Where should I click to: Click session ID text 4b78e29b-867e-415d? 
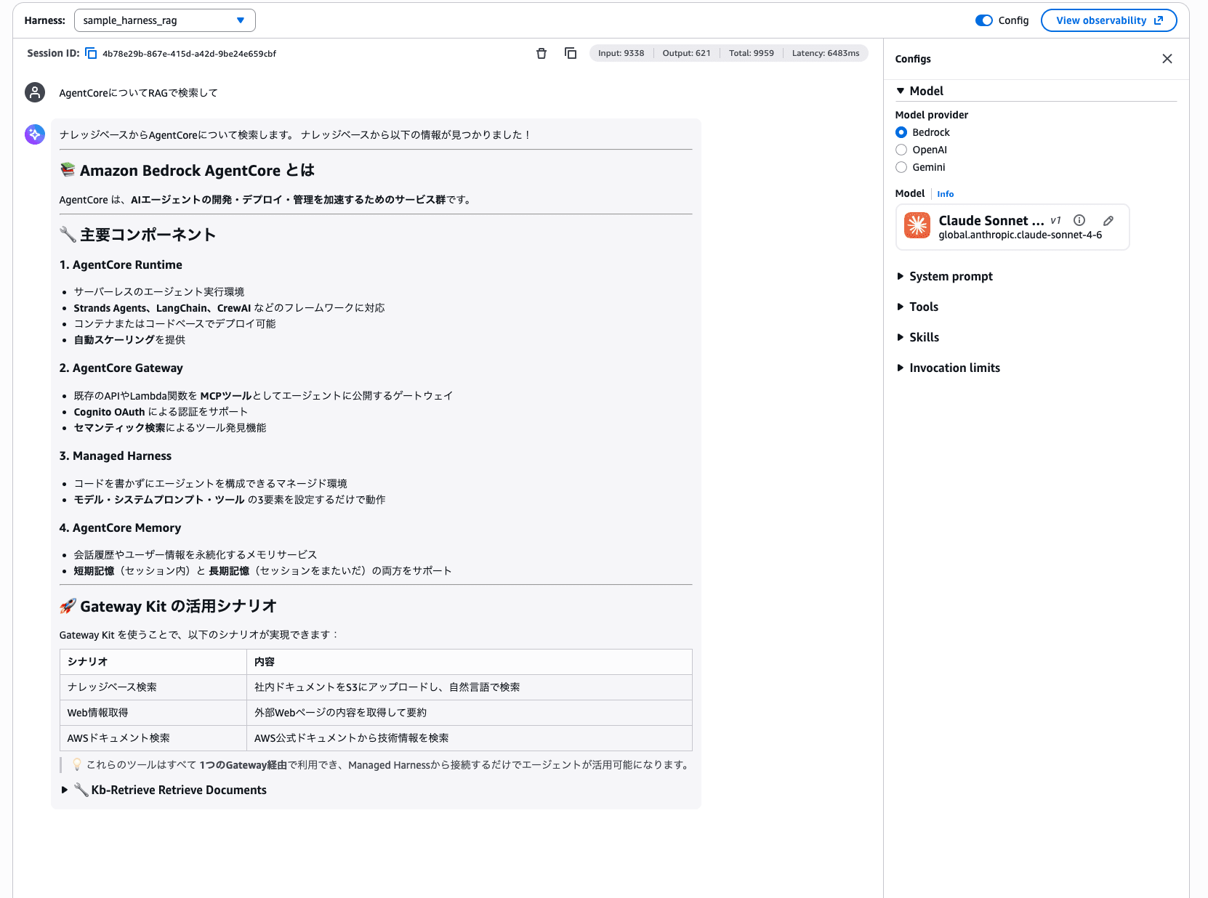[189, 54]
